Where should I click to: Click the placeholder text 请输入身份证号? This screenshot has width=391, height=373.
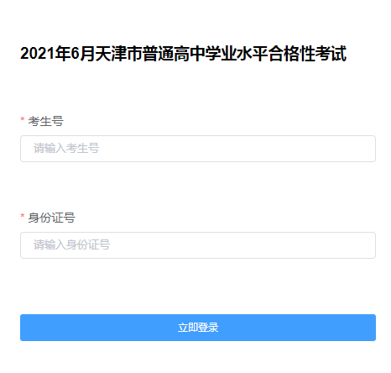pos(72,244)
